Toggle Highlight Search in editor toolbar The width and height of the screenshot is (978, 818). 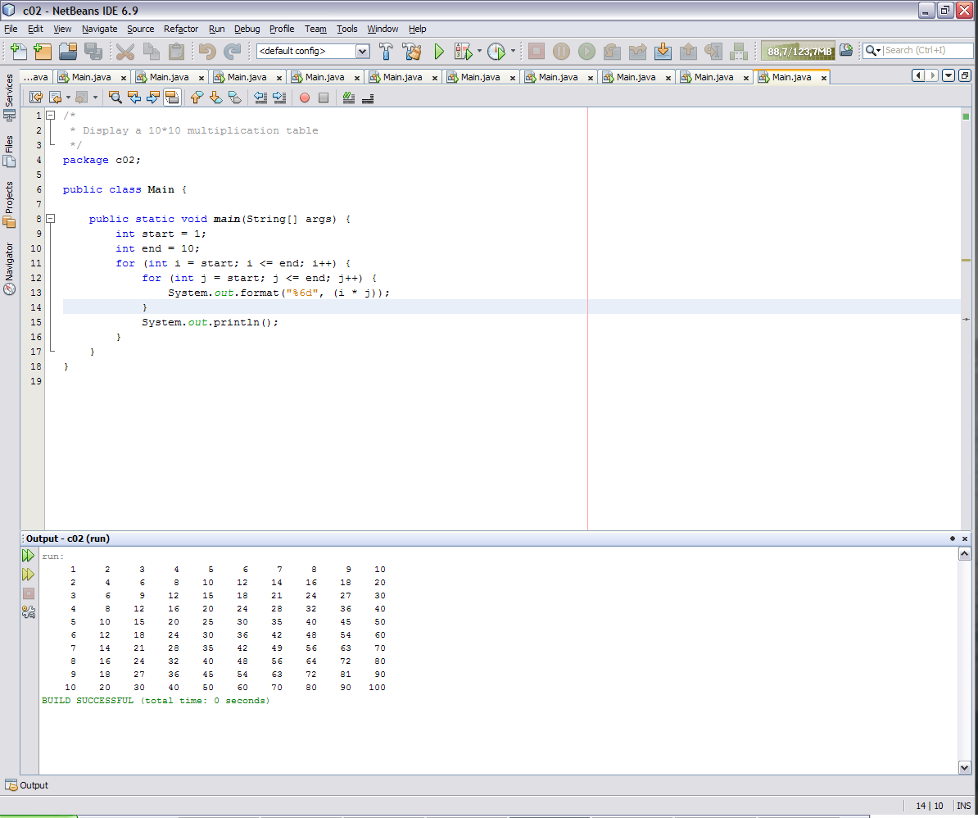point(172,98)
